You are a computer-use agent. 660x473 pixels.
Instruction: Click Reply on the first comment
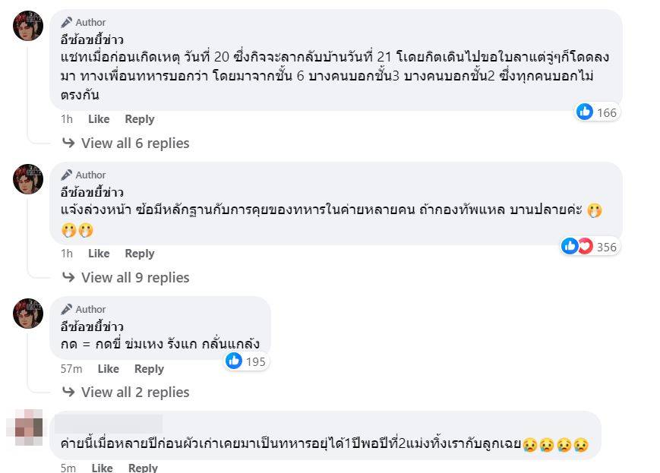click(x=139, y=119)
